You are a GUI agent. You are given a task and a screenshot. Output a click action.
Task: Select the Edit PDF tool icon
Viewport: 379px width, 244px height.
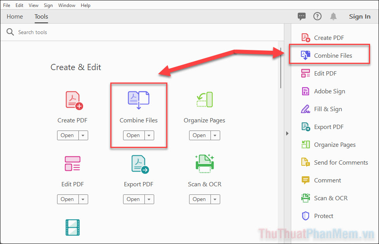(x=72, y=163)
